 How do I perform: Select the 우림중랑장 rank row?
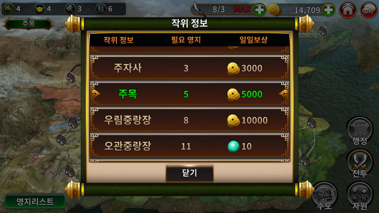click(189, 120)
